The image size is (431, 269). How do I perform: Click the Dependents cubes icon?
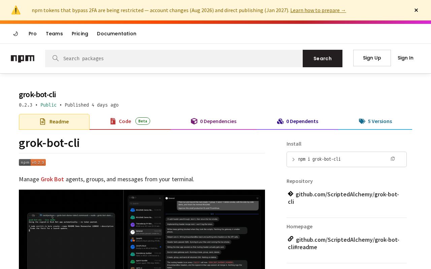click(280, 121)
